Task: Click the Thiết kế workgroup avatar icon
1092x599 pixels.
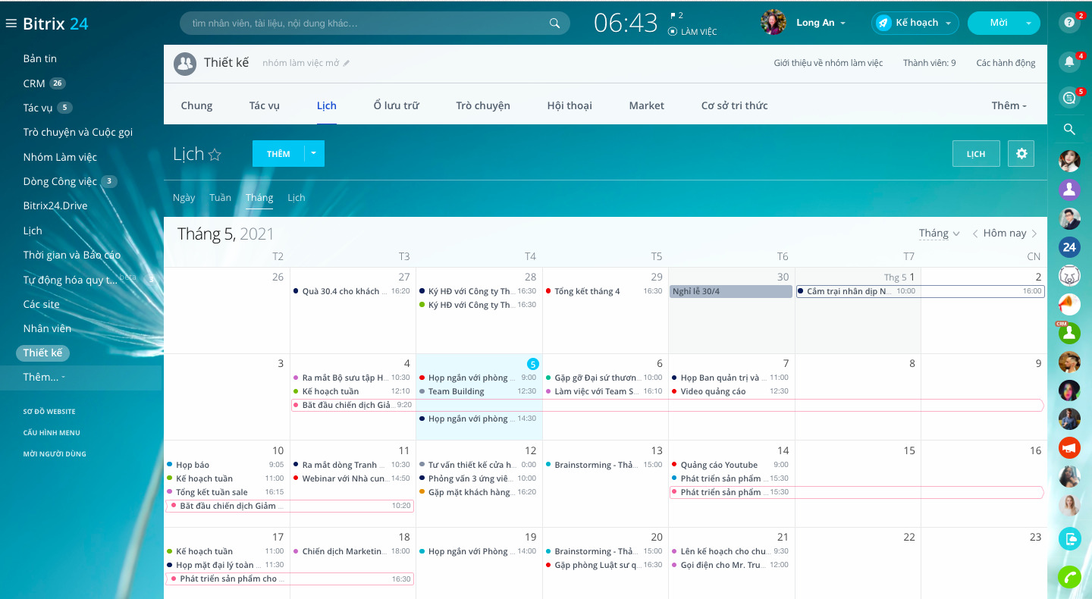Action: pos(185,64)
